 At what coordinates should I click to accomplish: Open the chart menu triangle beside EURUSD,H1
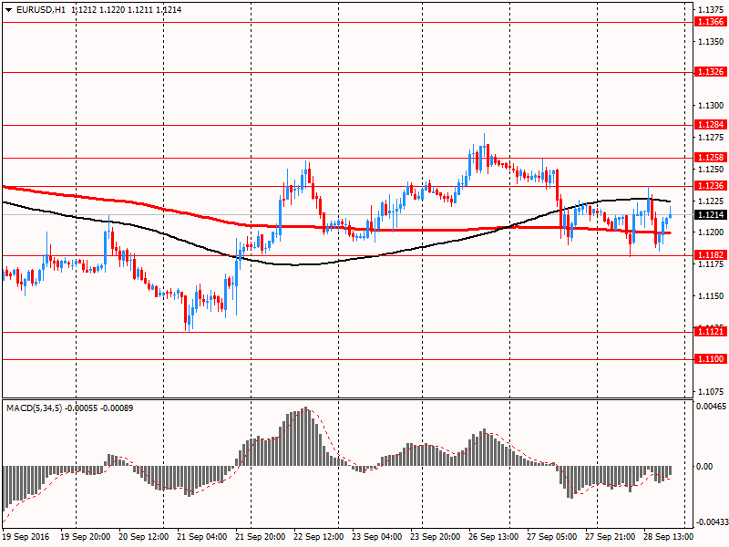8,10
